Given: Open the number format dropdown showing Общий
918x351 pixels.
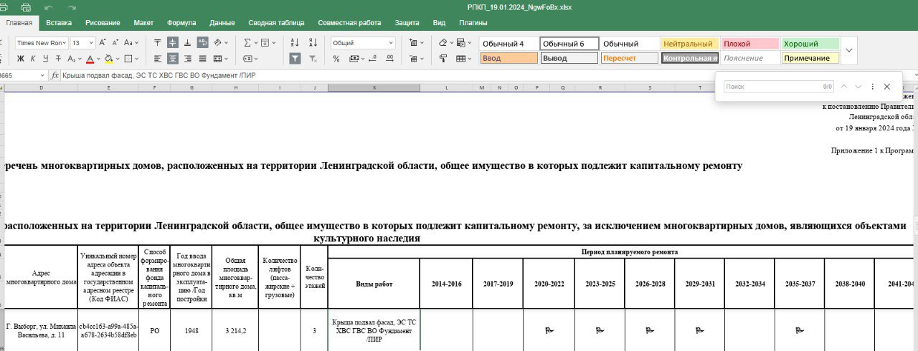Looking at the screenshot, I should [x=391, y=43].
